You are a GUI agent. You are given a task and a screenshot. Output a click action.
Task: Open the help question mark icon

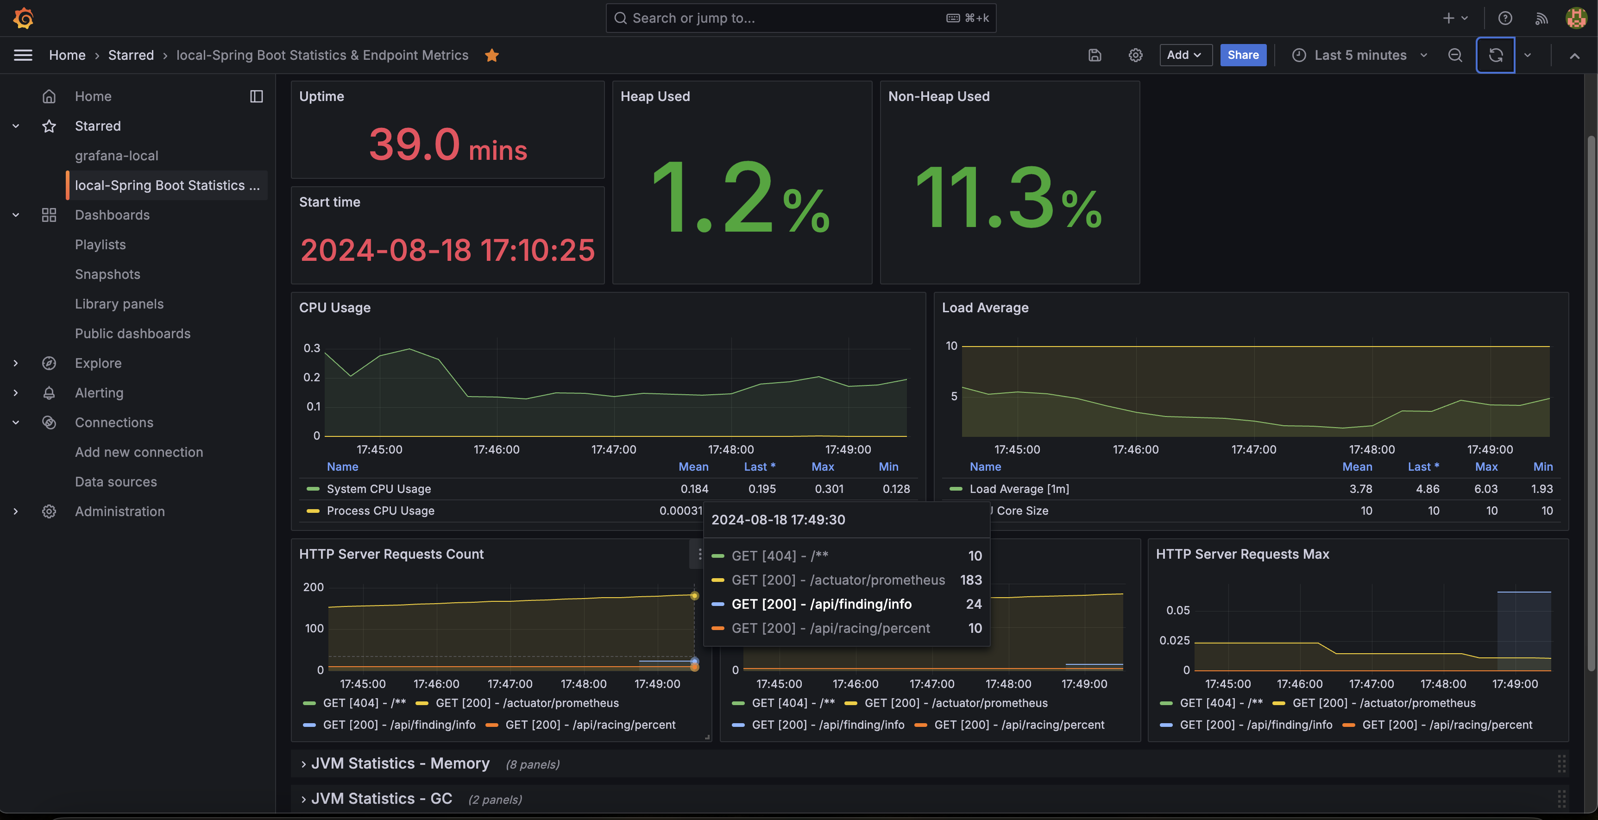1505,18
